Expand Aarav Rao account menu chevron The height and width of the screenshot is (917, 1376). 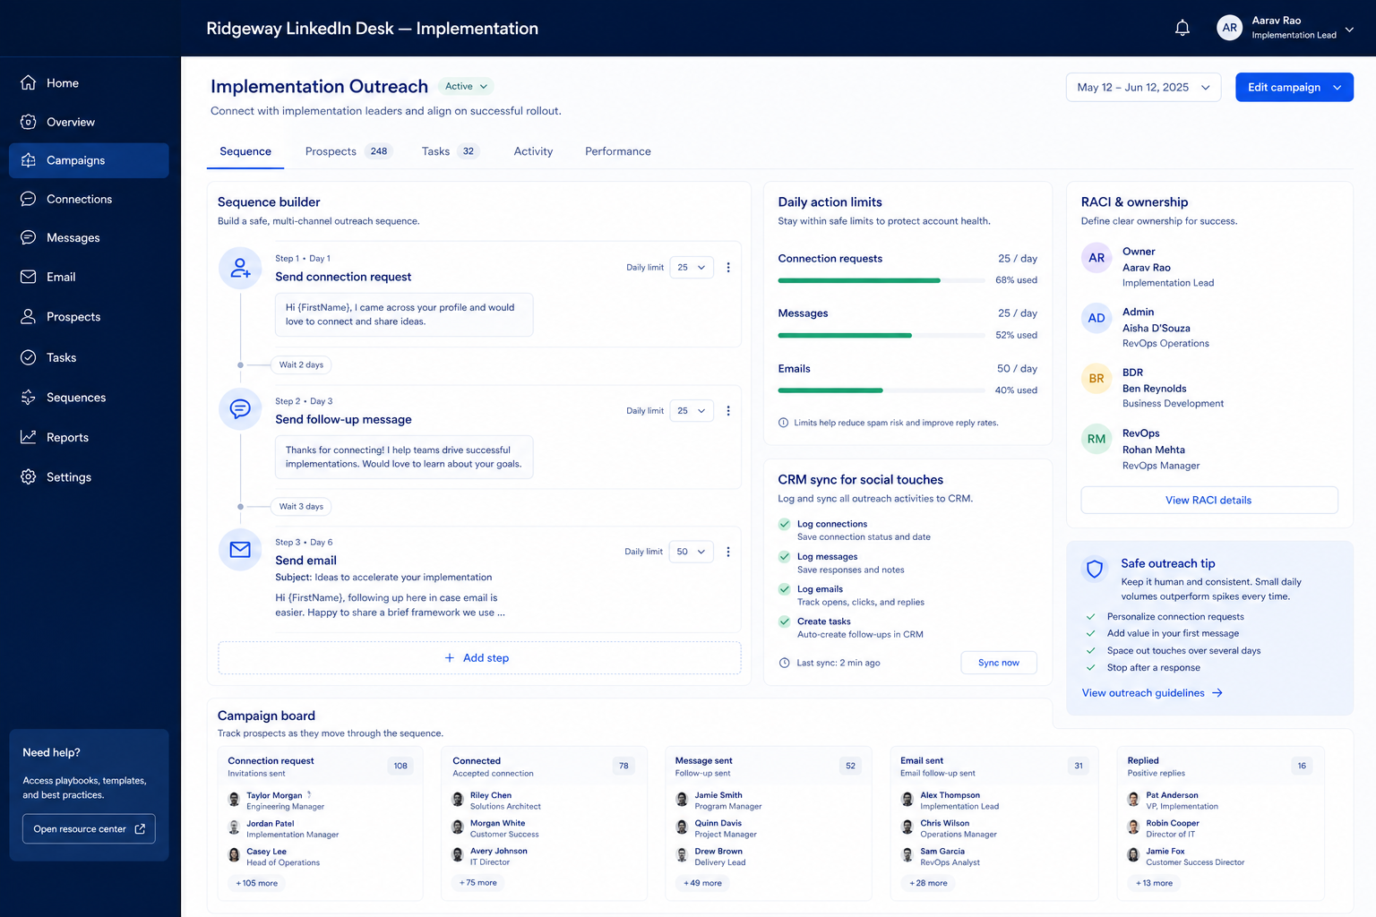[x=1349, y=29]
